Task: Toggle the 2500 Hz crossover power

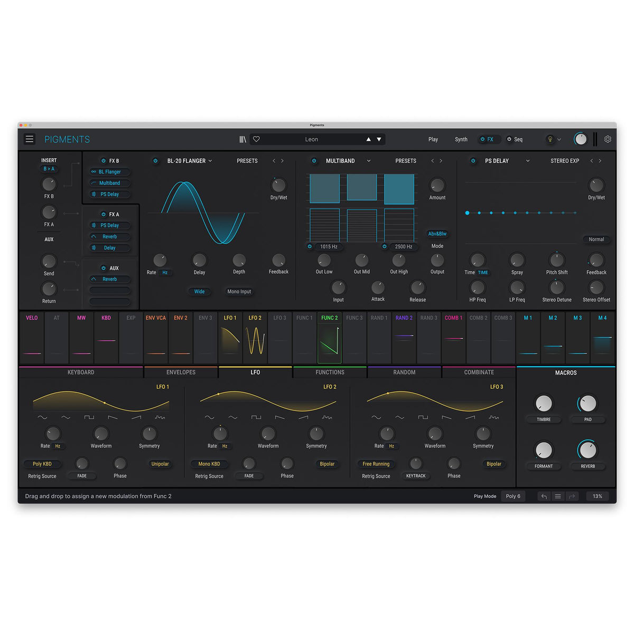Action: (385, 246)
